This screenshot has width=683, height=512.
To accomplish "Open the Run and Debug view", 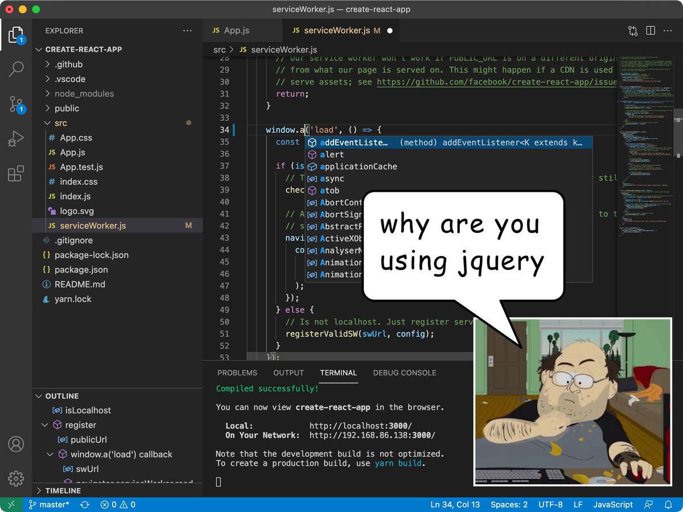I will (x=16, y=139).
